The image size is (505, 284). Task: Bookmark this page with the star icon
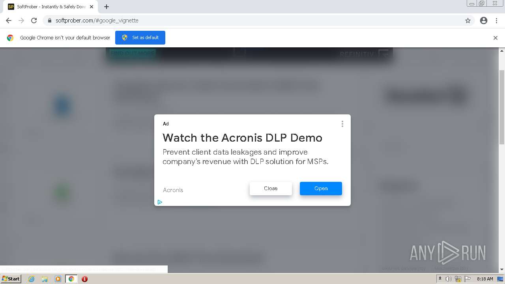(x=468, y=21)
